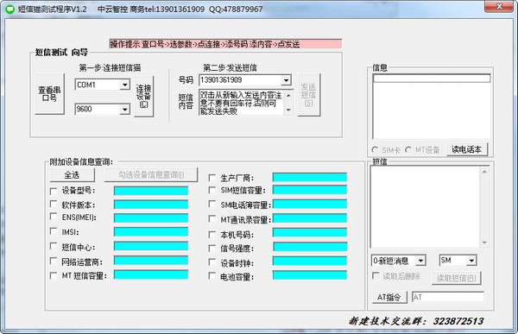Check the 短信中心 checkbox
This screenshot has height=334, width=518.
(x=54, y=246)
